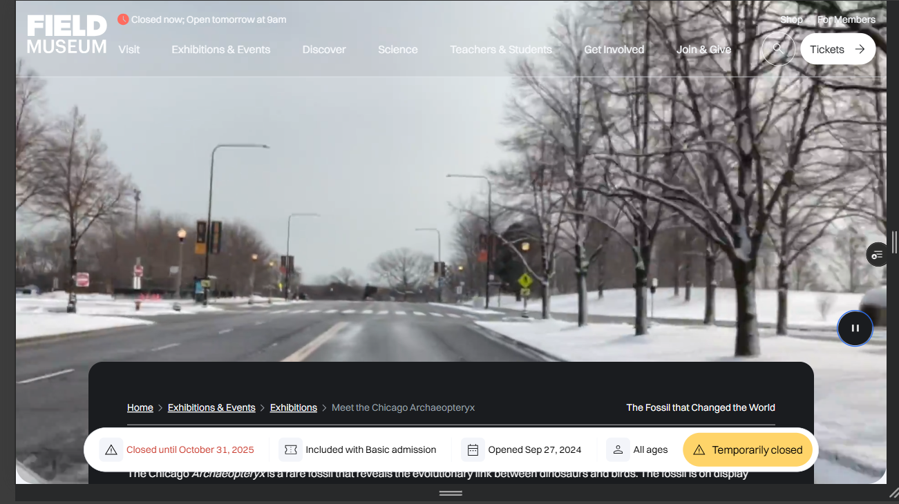Pause the hero background video
This screenshot has width=899, height=504.
(855, 329)
